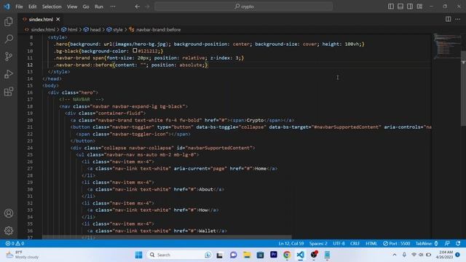466x262 pixels.
Task: Click the crypto command center search box
Action: (244, 7)
